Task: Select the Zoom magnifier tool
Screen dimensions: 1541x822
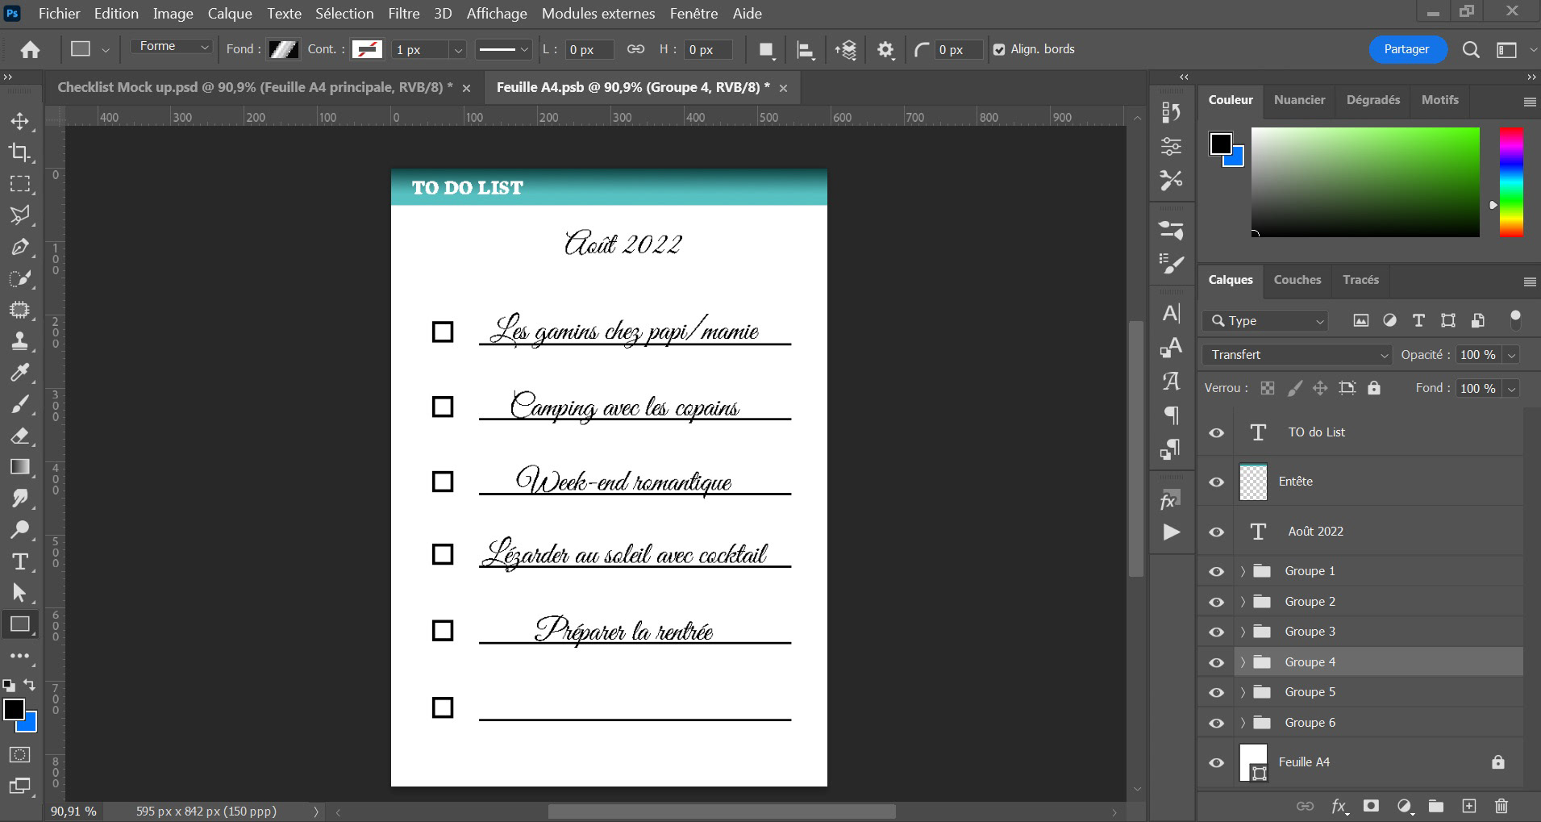Action: (20, 530)
